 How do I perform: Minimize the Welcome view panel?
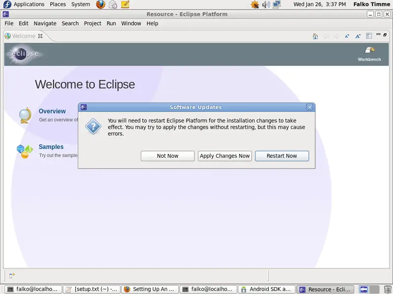[378, 34]
